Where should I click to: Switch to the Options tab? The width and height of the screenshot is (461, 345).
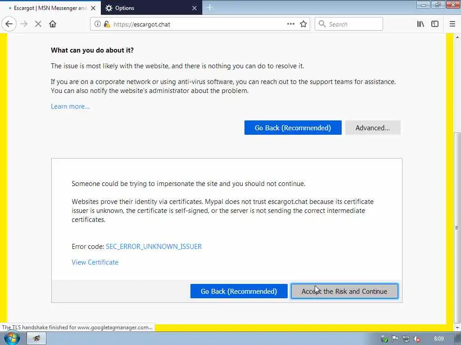[x=152, y=8]
